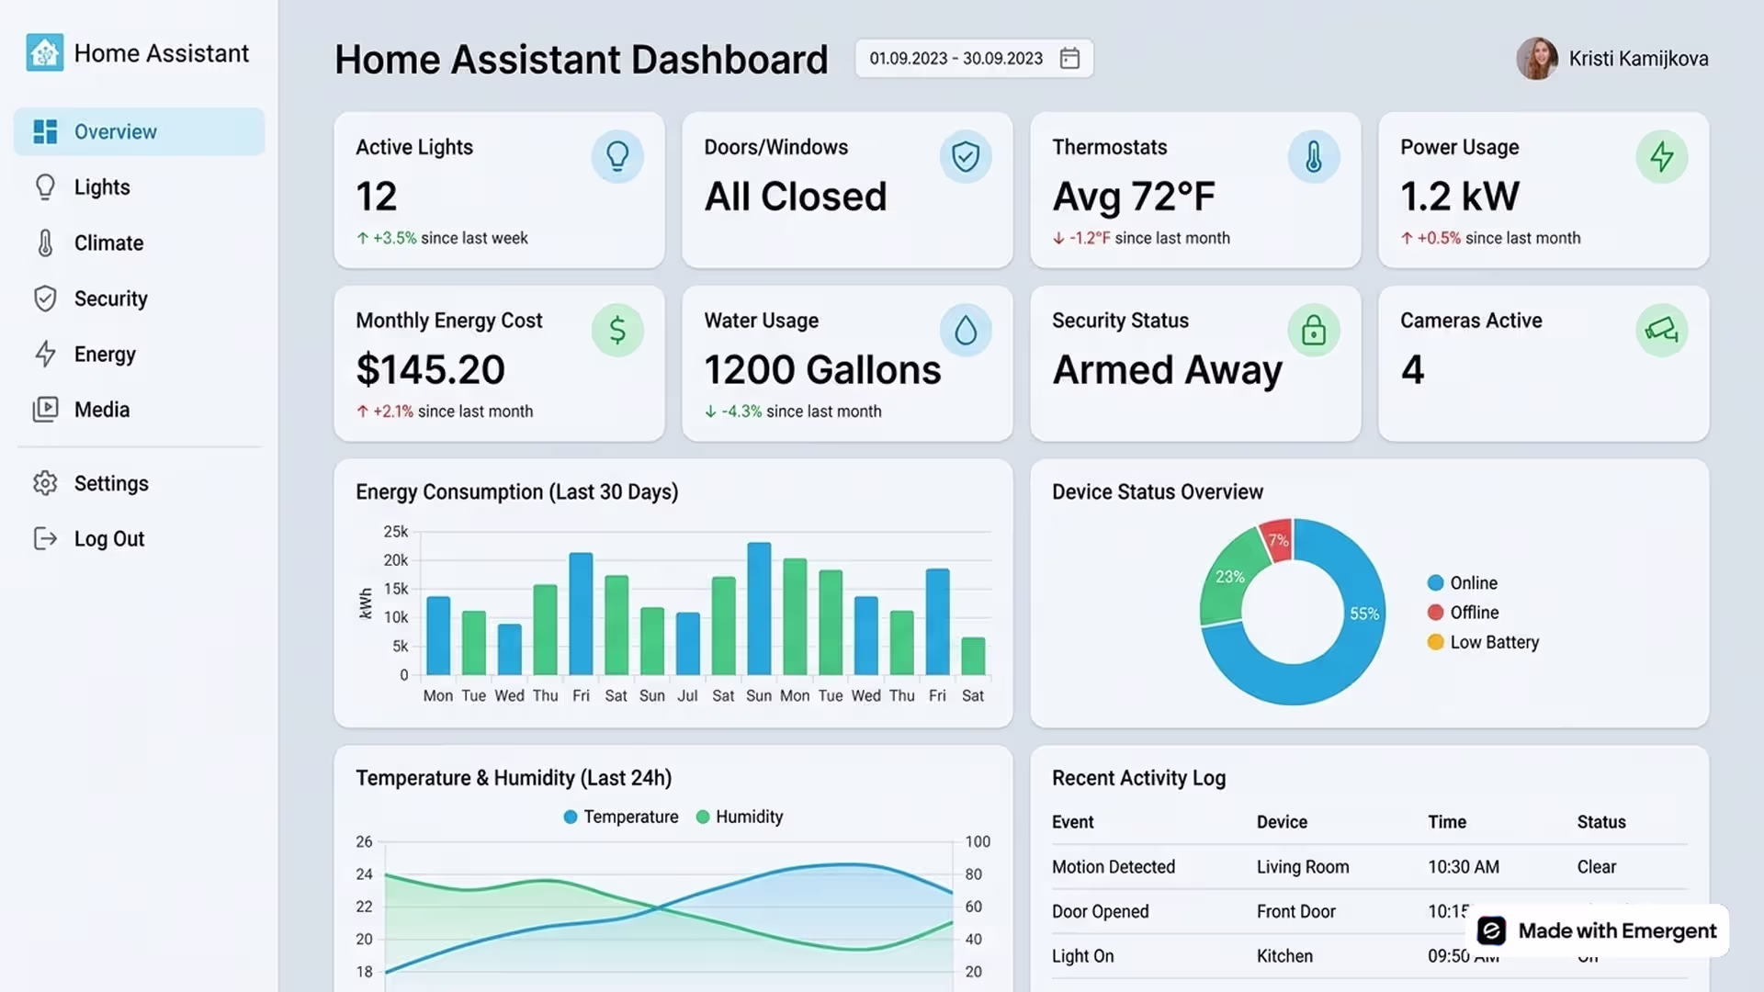Click the Settings gear icon
This screenshot has width=1764, height=992.
45,483
